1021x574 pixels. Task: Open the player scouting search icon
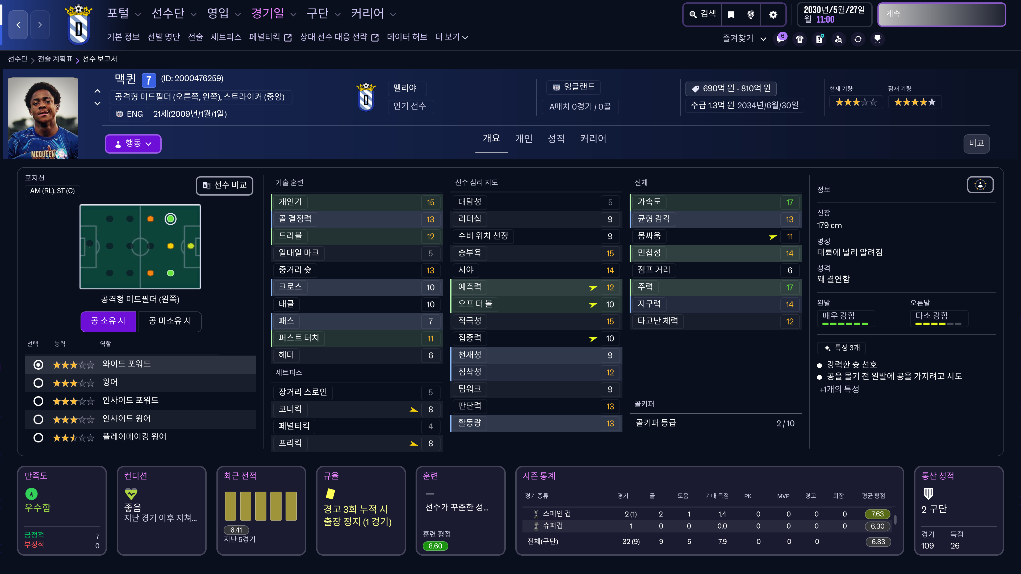click(839, 39)
